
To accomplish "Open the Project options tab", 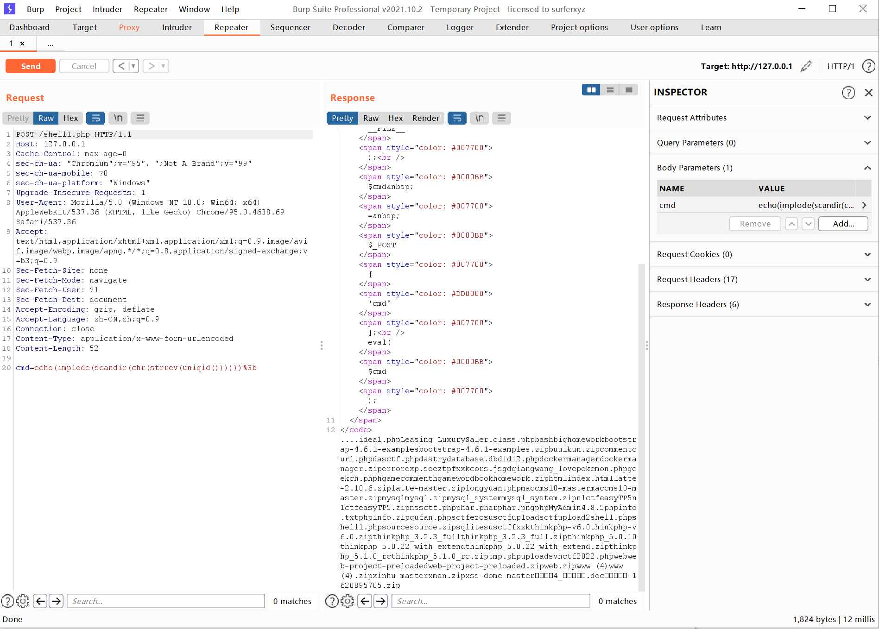I will [579, 27].
